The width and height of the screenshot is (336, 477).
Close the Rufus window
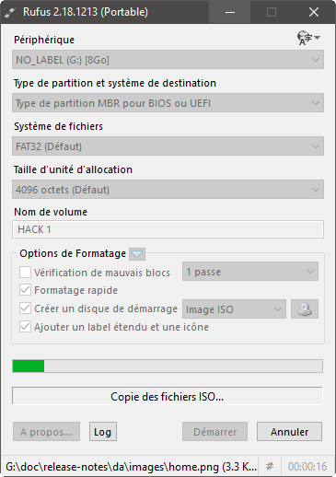pyautogui.click(x=314, y=12)
